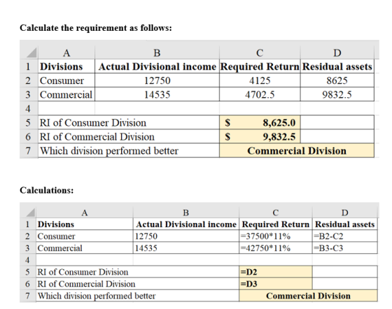Click 'Residual assets' header in top table
Image resolution: width=392 pixels, height=309 pixels.
pos(337,66)
